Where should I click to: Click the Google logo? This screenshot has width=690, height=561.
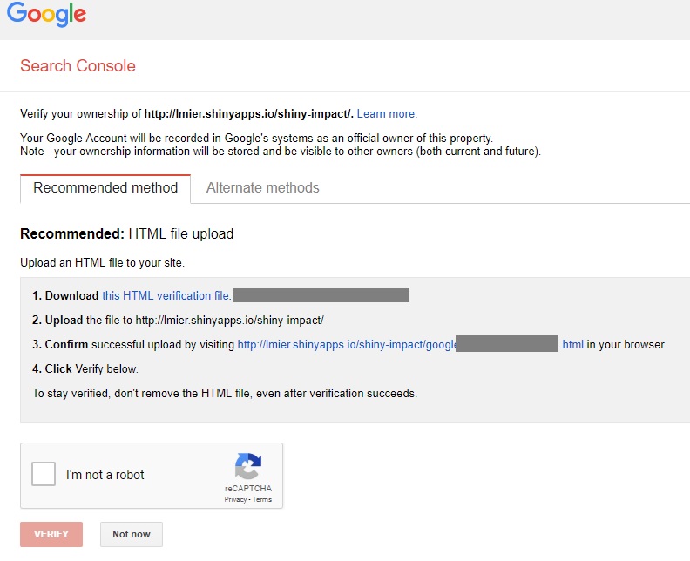(x=46, y=14)
